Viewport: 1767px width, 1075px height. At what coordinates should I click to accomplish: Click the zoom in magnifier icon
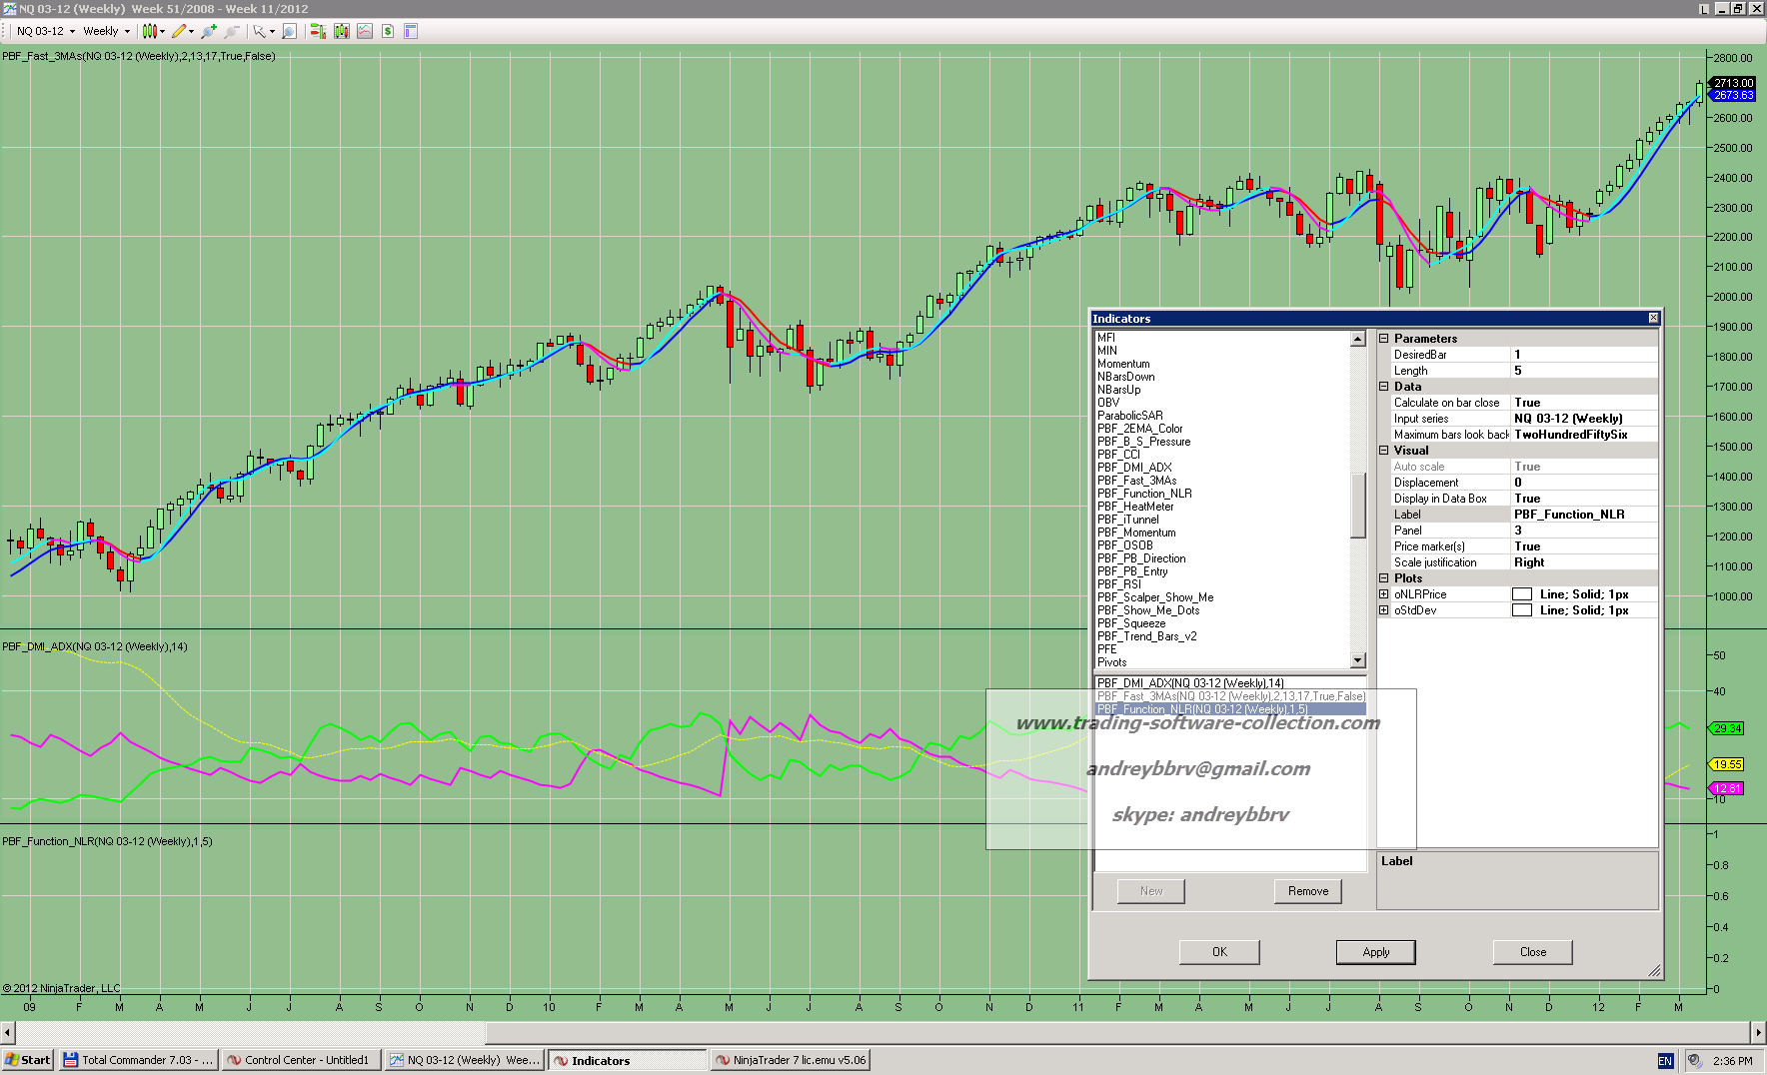click(x=208, y=31)
